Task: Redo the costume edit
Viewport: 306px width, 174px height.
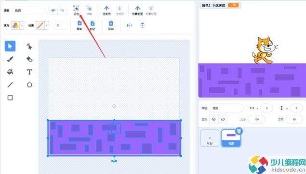Action: coord(62,11)
